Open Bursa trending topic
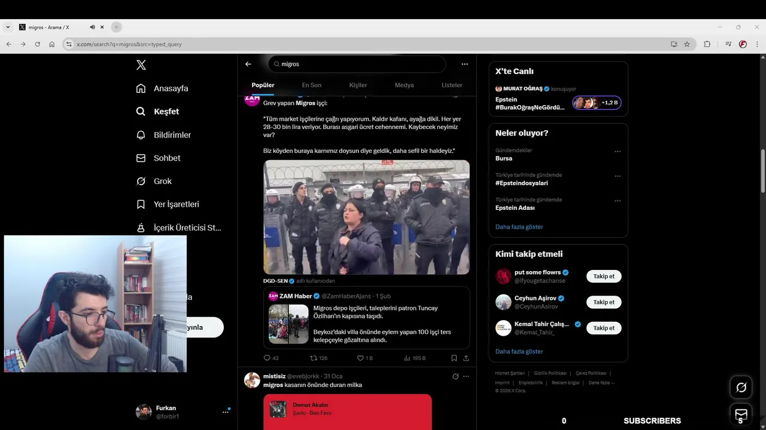766x430 pixels. [504, 158]
